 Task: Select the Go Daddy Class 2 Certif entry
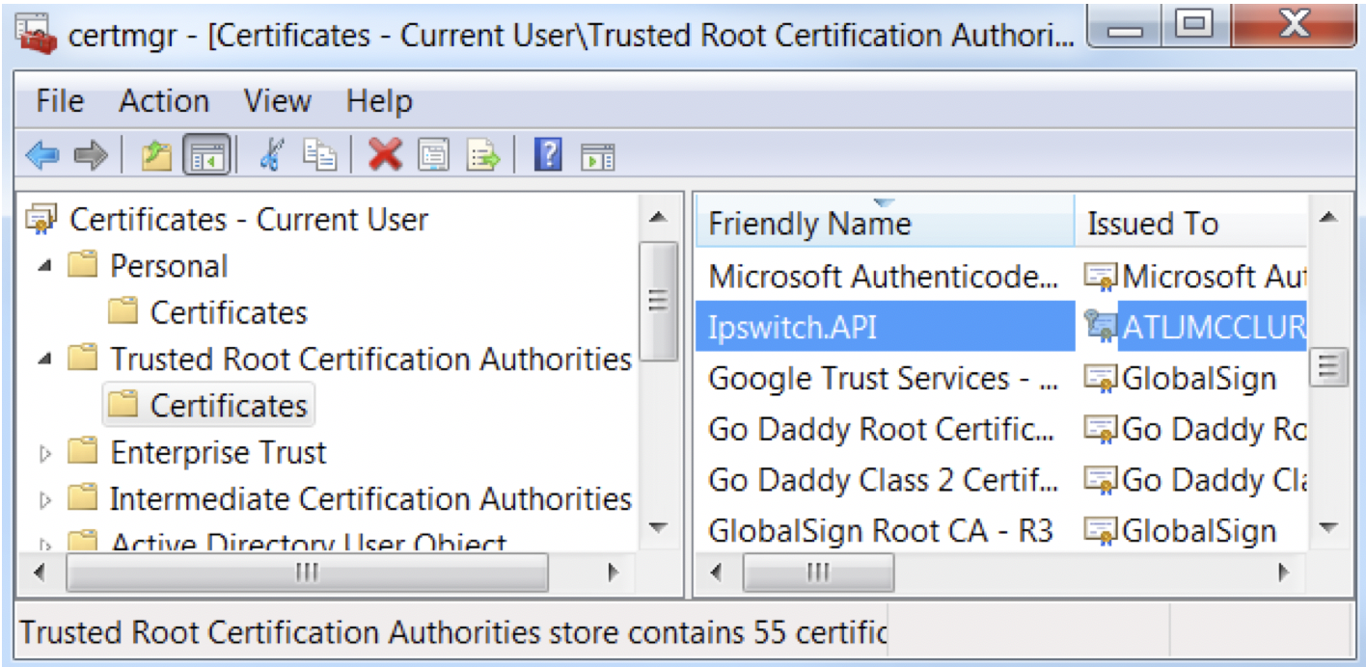[x=883, y=479]
